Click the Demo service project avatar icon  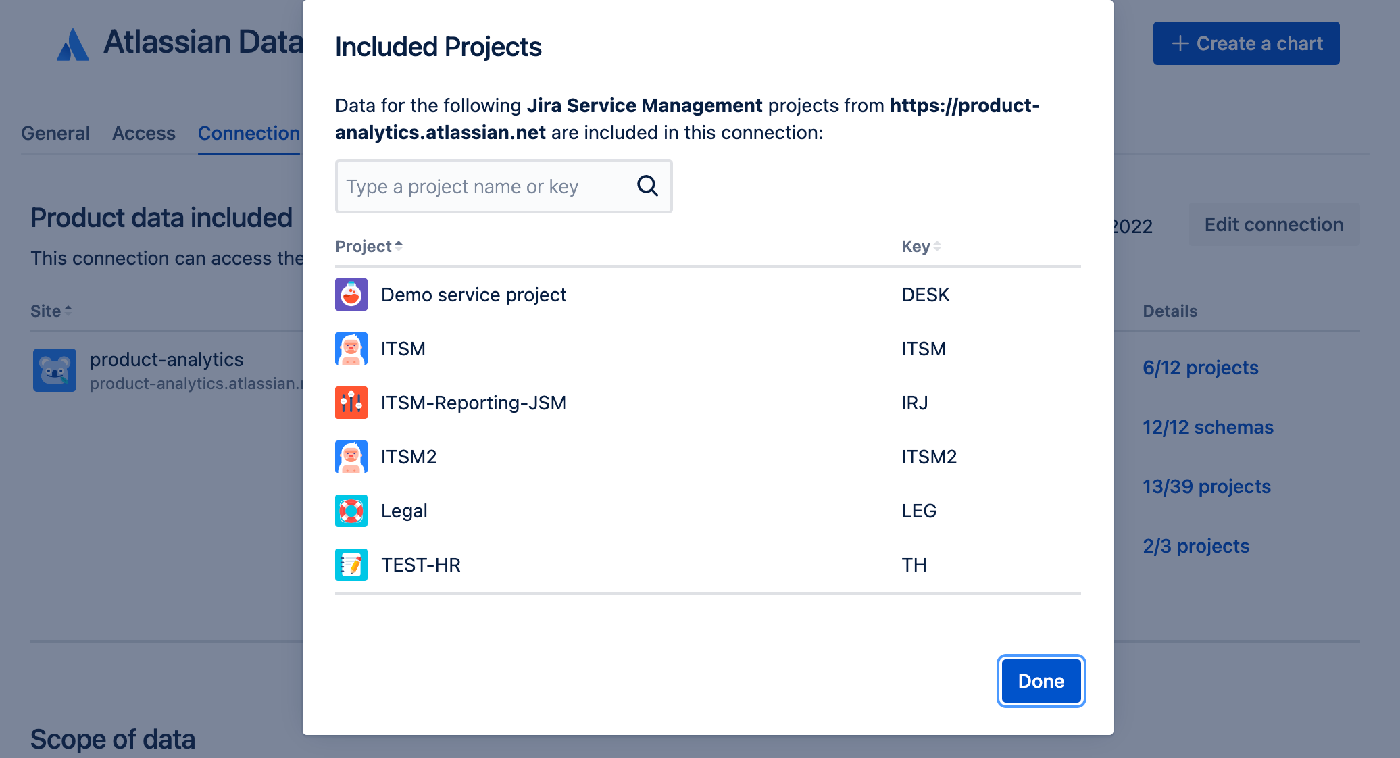[351, 295]
